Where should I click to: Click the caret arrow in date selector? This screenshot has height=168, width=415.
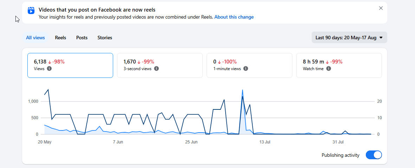(x=381, y=38)
